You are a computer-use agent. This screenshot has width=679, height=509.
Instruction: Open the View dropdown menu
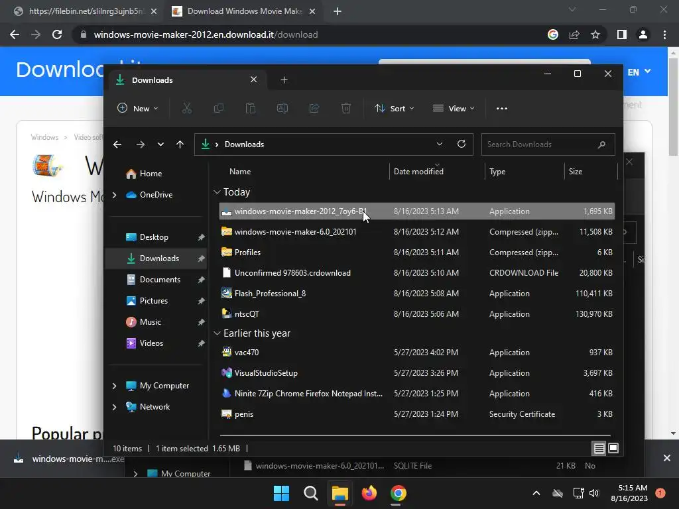pos(454,108)
